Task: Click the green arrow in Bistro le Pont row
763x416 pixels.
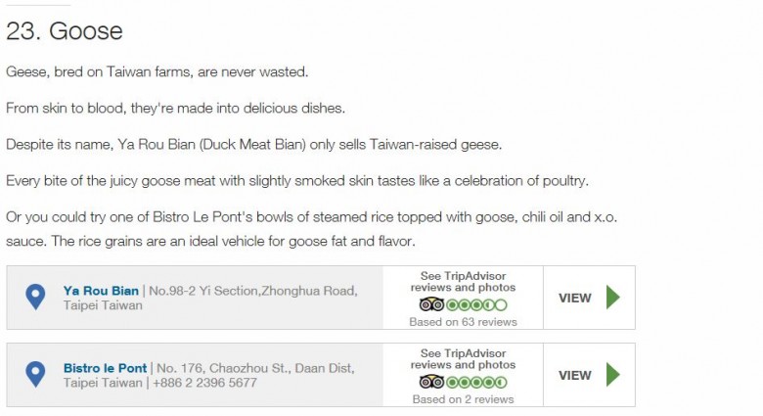Action: (613, 375)
